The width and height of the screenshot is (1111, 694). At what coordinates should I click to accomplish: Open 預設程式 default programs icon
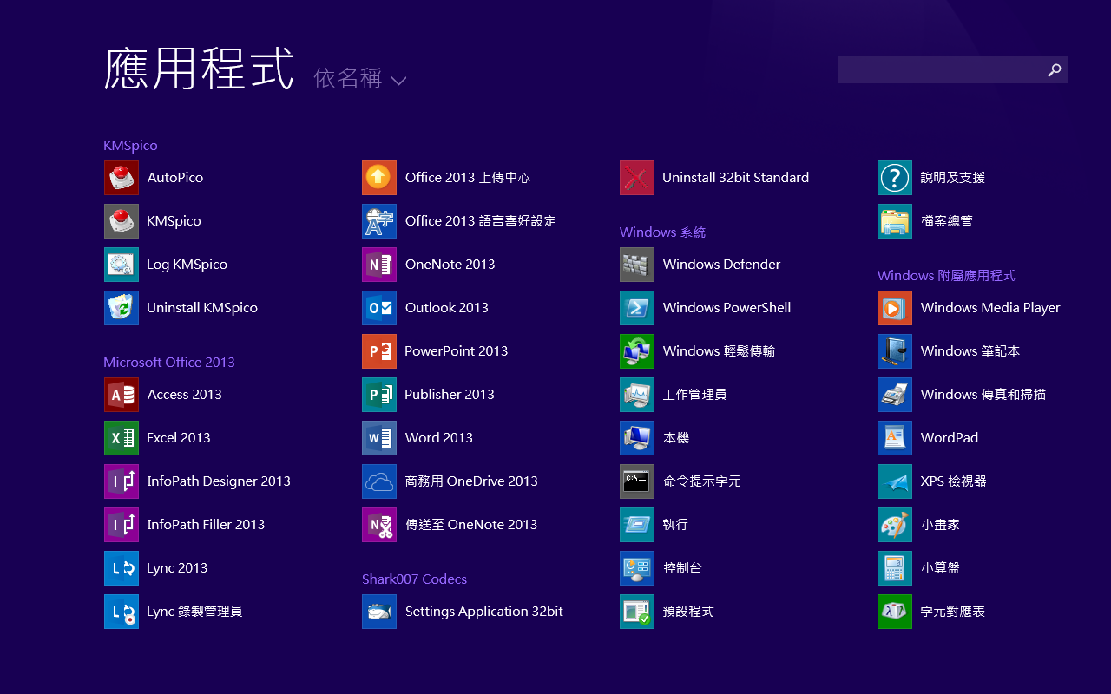(637, 612)
